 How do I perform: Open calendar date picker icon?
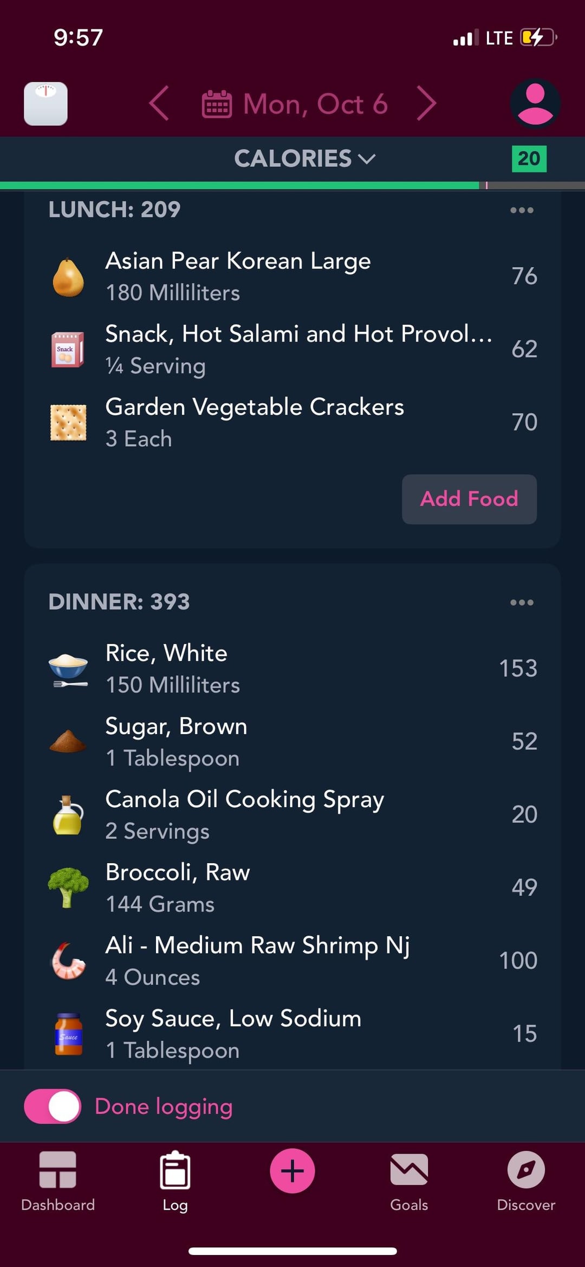pos(217,104)
